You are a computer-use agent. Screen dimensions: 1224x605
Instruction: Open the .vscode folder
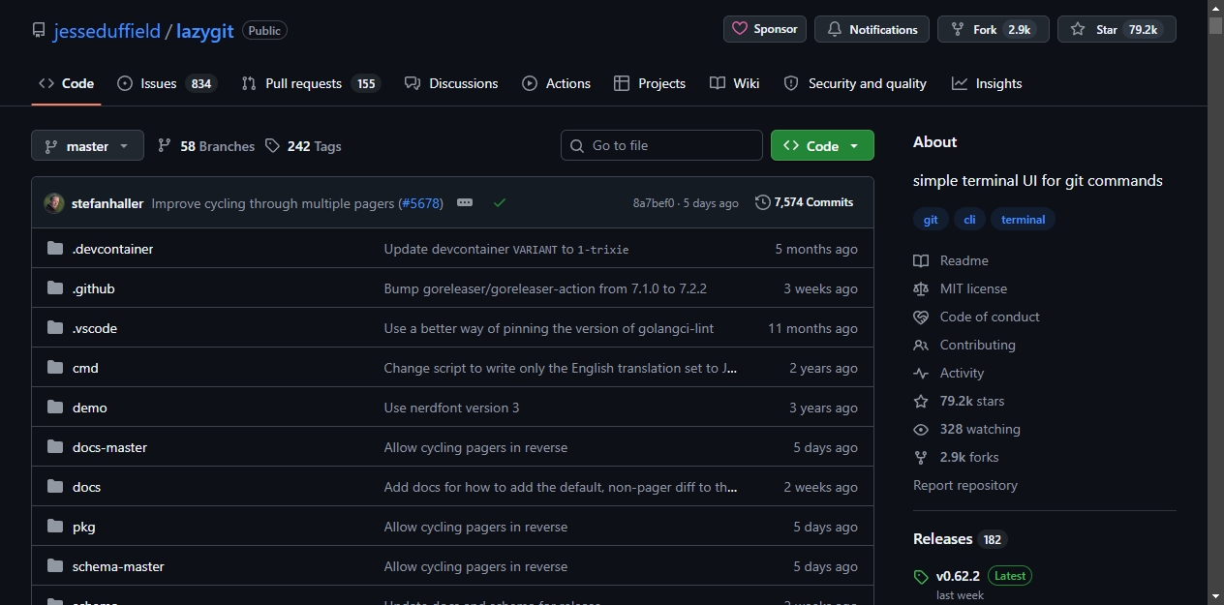point(95,328)
